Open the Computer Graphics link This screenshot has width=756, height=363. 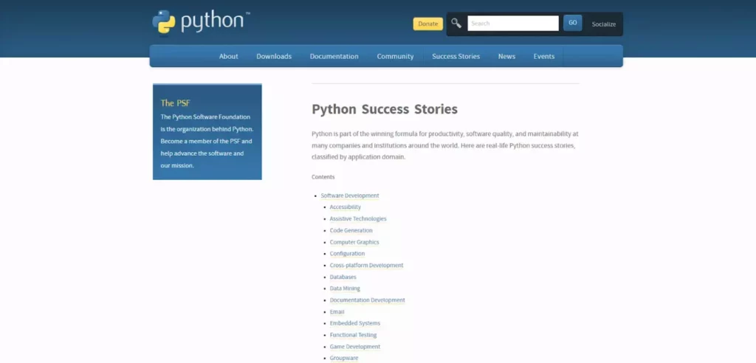(354, 242)
